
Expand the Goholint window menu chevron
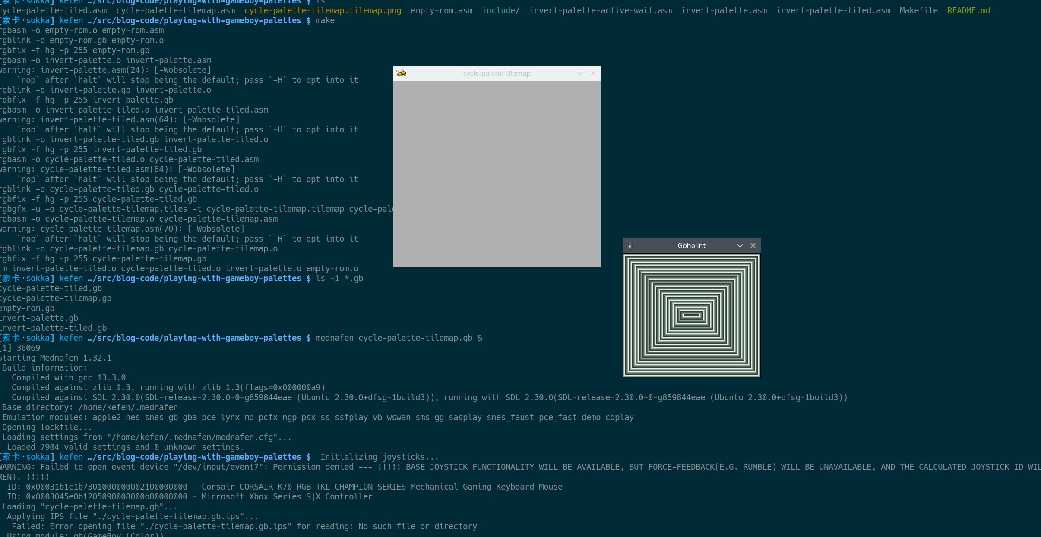click(740, 245)
